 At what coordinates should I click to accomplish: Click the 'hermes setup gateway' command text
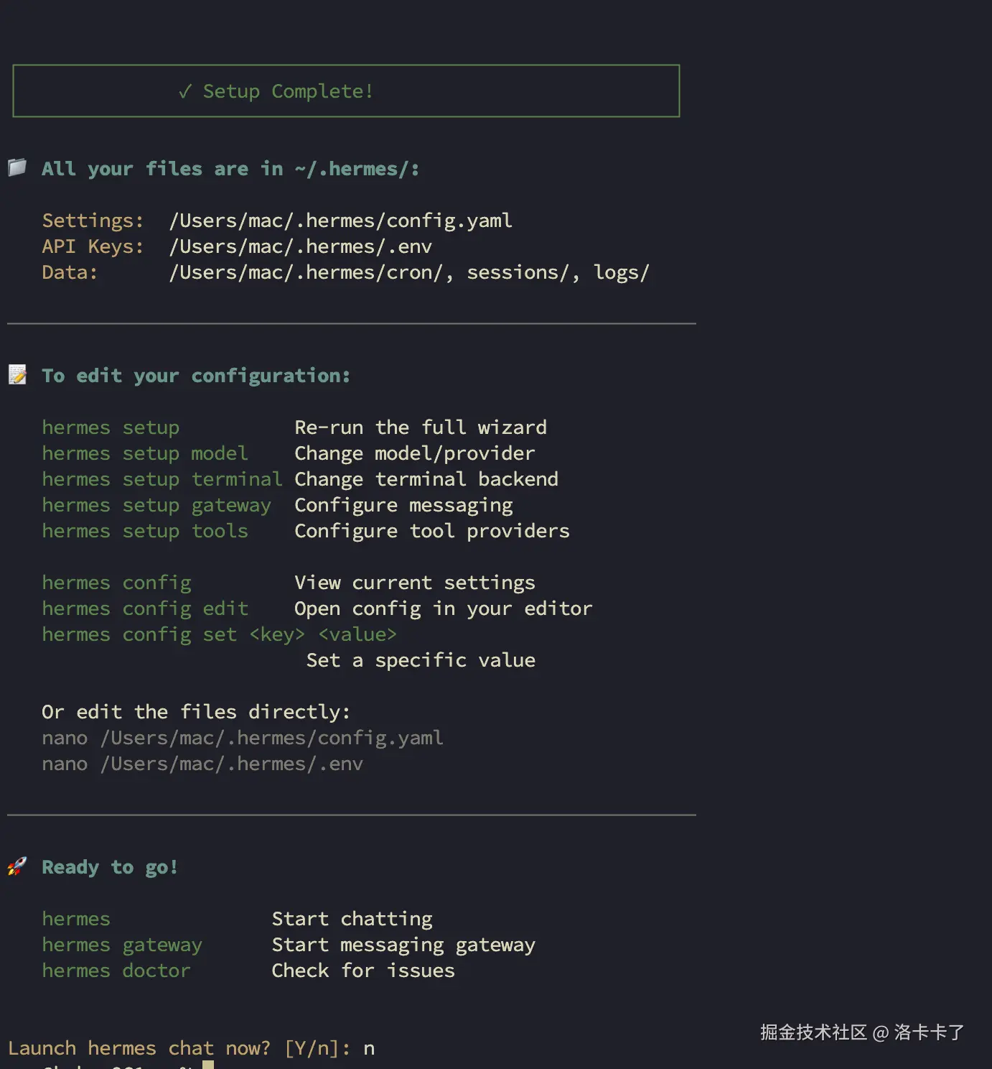coord(156,506)
